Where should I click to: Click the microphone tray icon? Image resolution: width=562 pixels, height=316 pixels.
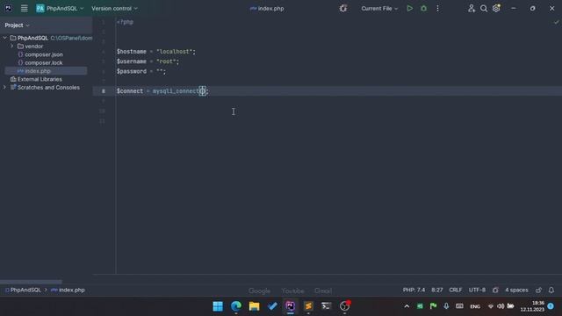click(446, 306)
